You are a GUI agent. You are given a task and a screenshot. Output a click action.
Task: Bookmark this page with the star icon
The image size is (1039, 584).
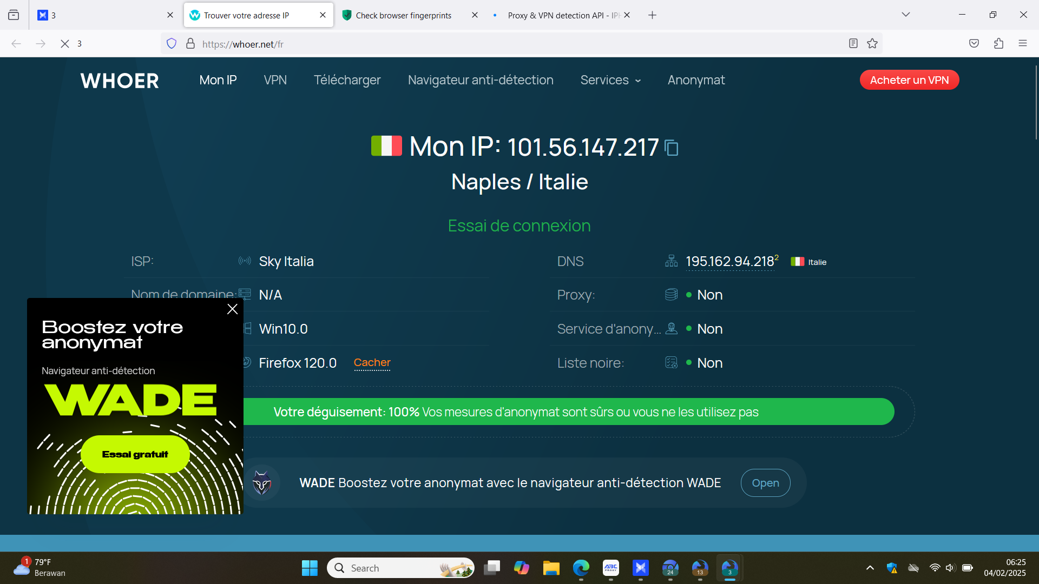click(872, 44)
